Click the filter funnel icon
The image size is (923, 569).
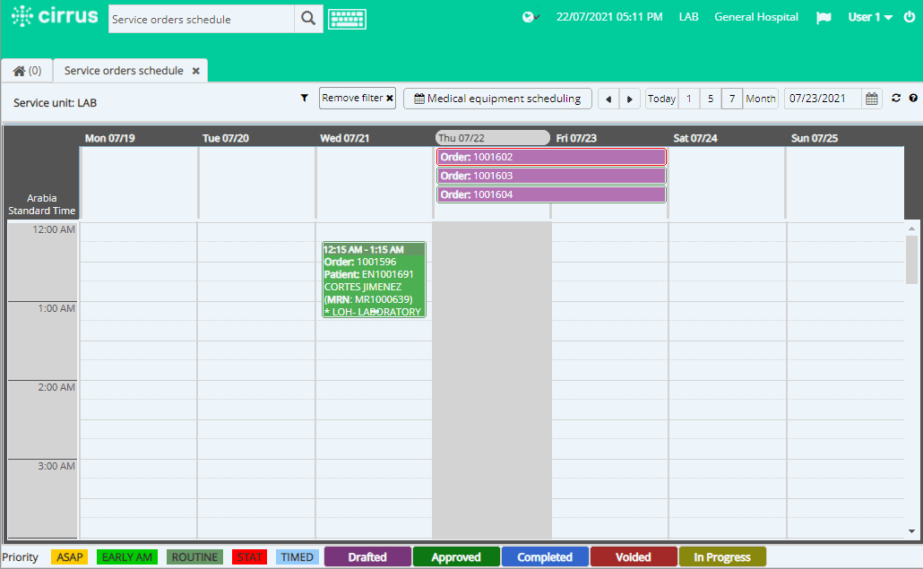tap(304, 98)
